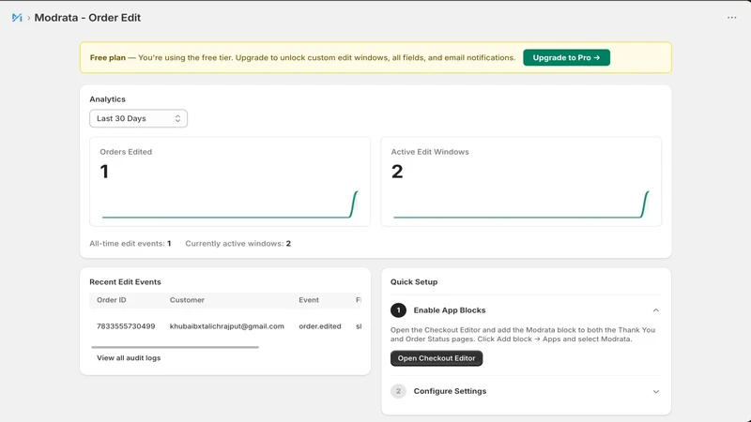The height and width of the screenshot is (422, 751).
Task: Click the Active Edit Windows card
Action: click(x=521, y=181)
